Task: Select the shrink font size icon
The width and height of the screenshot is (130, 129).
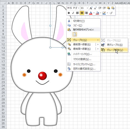Action: pyautogui.click(x=95, y=8)
